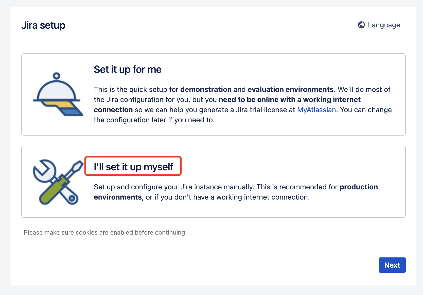Click the bold "evaluation environments" text
The width and height of the screenshot is (423, 295).
pos(290,89)
